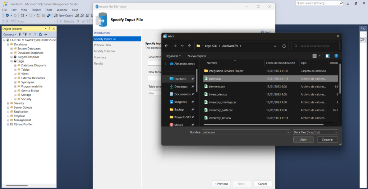Viewport: 368px width, 189px height.
Task: Go back in the Abrir file dialog
Action: click(166, 46)
